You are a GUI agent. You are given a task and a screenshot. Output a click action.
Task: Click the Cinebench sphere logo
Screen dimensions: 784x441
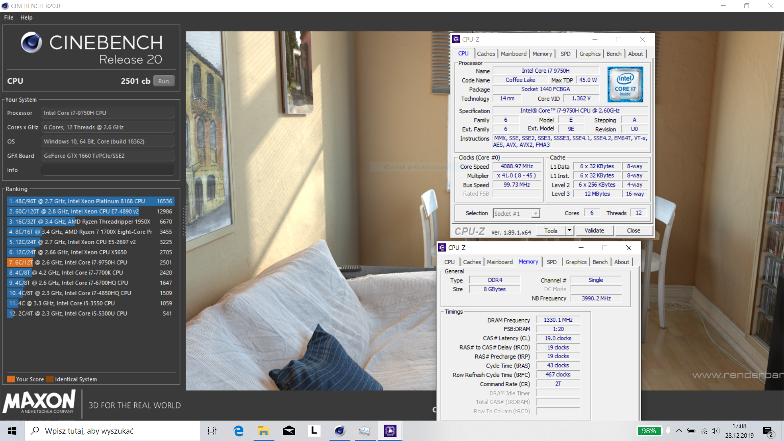pyautogui.click(x=31, y=42)
